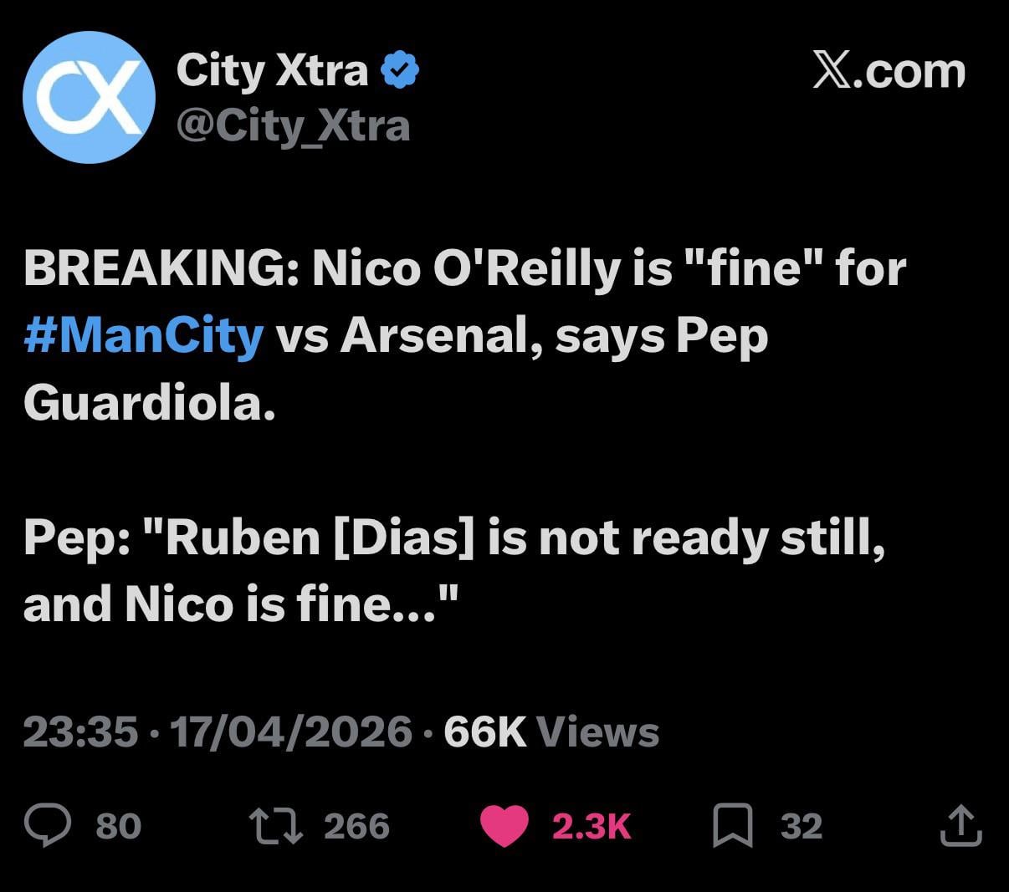Open the @City_Xtra handle link
This screenshot has width=1009, height=892.
(293, 126)
